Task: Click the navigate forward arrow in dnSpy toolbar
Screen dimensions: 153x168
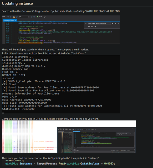Action: point(11,17)
